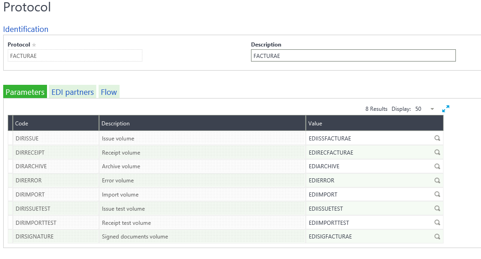
Task: Expand the grid to full screen
Action: coord(445,109)
